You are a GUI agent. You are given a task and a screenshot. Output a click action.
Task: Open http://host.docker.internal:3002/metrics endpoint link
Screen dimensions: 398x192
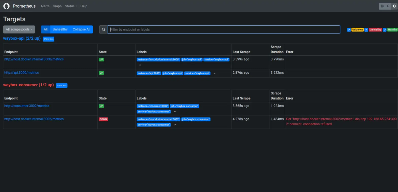click(34, 119)
